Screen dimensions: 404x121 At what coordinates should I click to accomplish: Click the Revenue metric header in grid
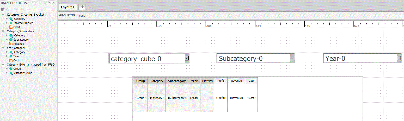[236, 81]
